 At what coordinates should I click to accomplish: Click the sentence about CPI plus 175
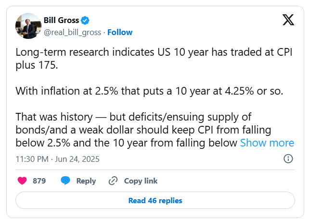click(154, 58)
